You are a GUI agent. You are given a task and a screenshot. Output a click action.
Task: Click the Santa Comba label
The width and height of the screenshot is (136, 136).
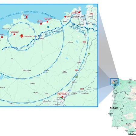(27, 70)
